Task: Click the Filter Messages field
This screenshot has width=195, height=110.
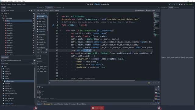Action: 95,101
